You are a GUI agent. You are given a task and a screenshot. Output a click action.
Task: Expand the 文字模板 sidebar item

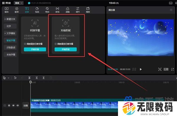[10, 33]
